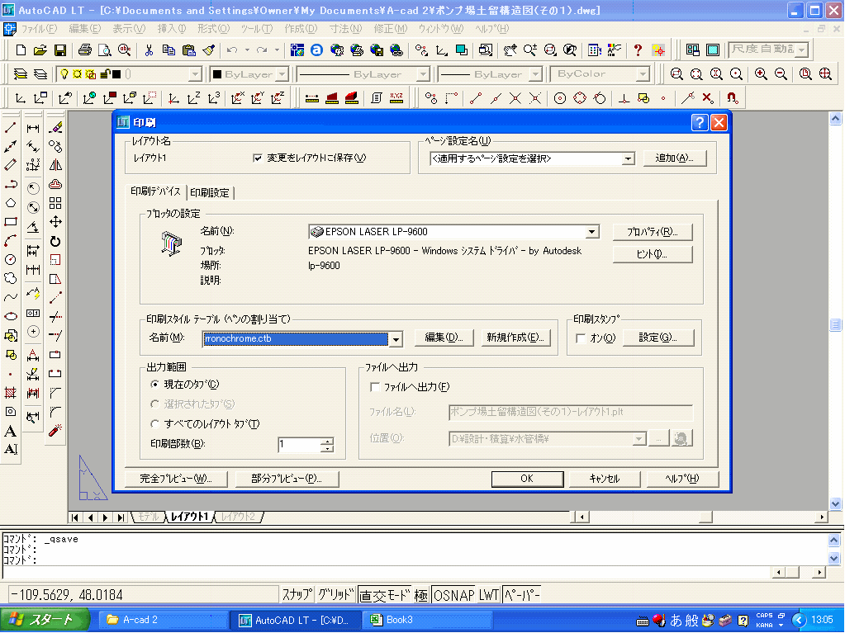The height and width of the screenshot is (633, 845).
Task: Open the lineweight ByLayer dropdown
Action: pyautogui.click(x=535, y=73)
